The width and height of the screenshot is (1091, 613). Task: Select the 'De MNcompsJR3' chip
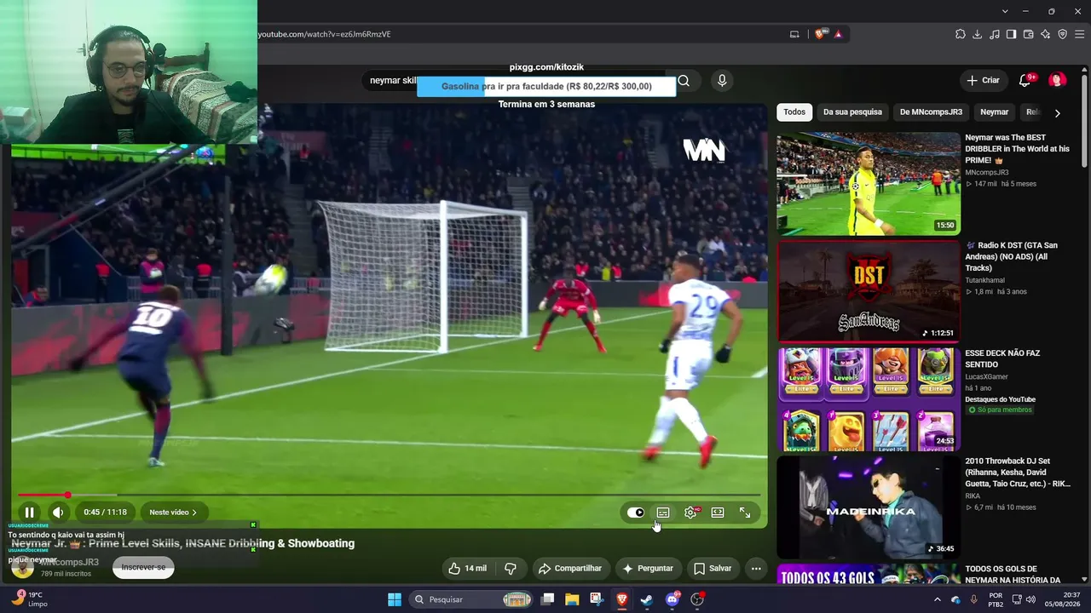931,112
